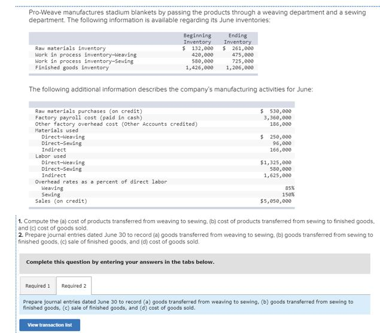Image resolution: width=380 pixels, height=333 pixels.
Task: Click the Complete this question instruction banner
Action: (194, 263)
